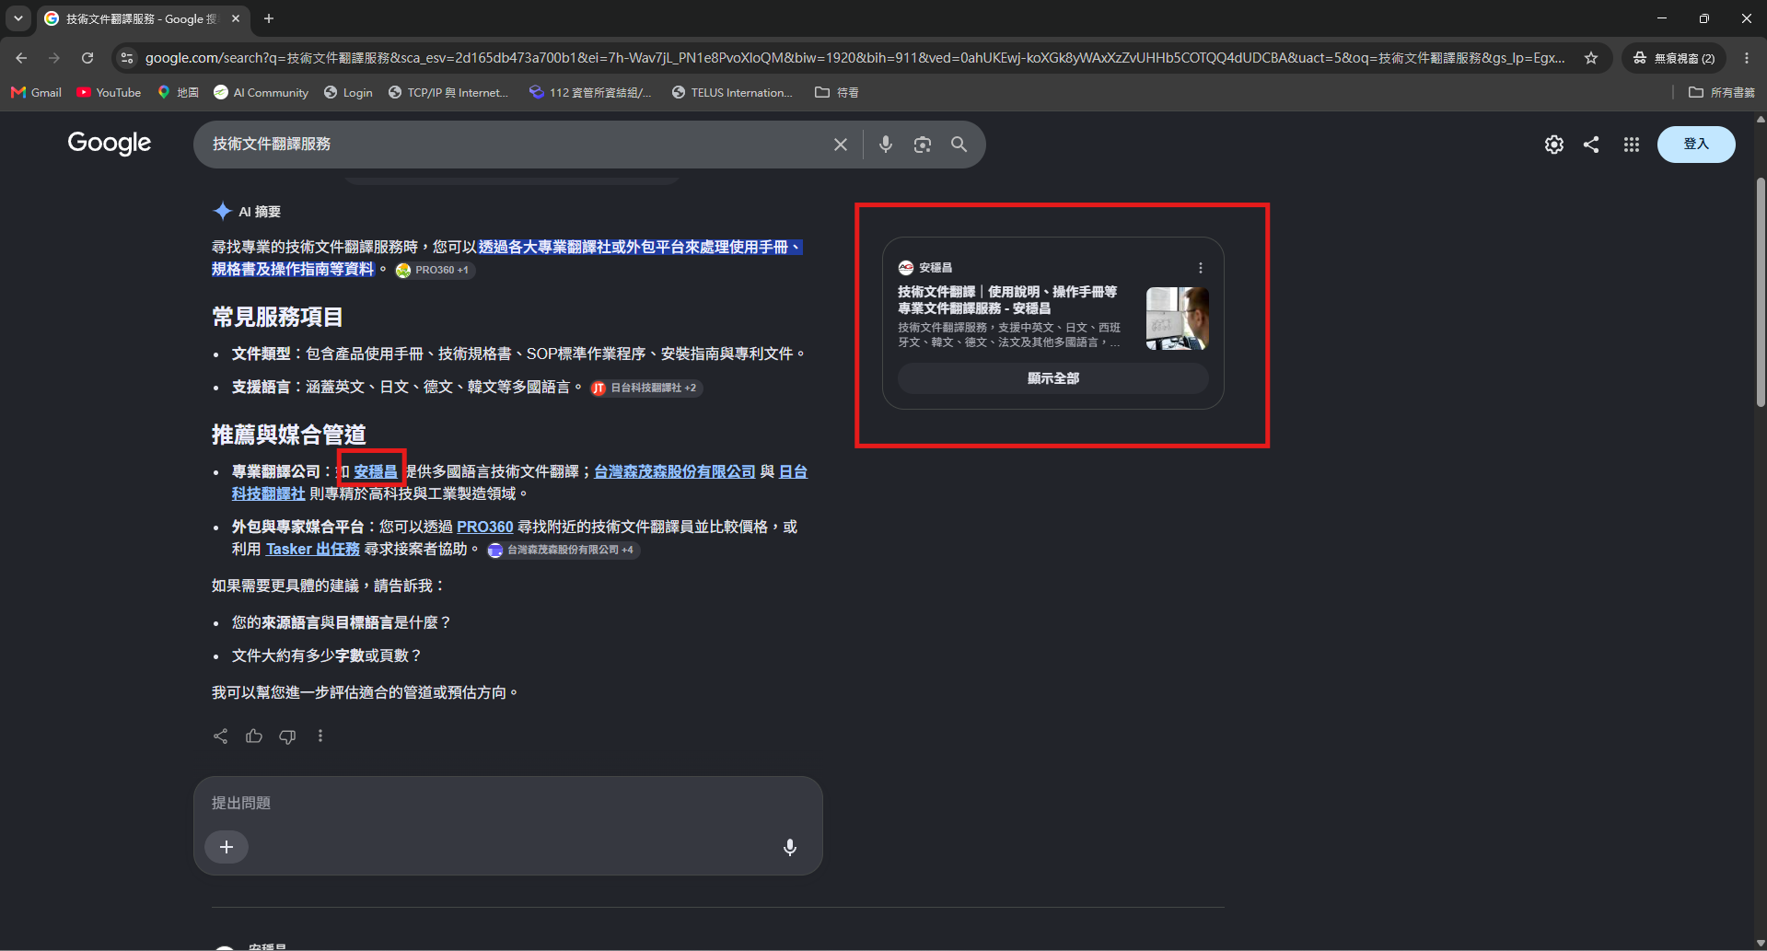This screenshot has width=1767, height=951.
Task: Add attachment with plus button
Action: tap(227, 847)
